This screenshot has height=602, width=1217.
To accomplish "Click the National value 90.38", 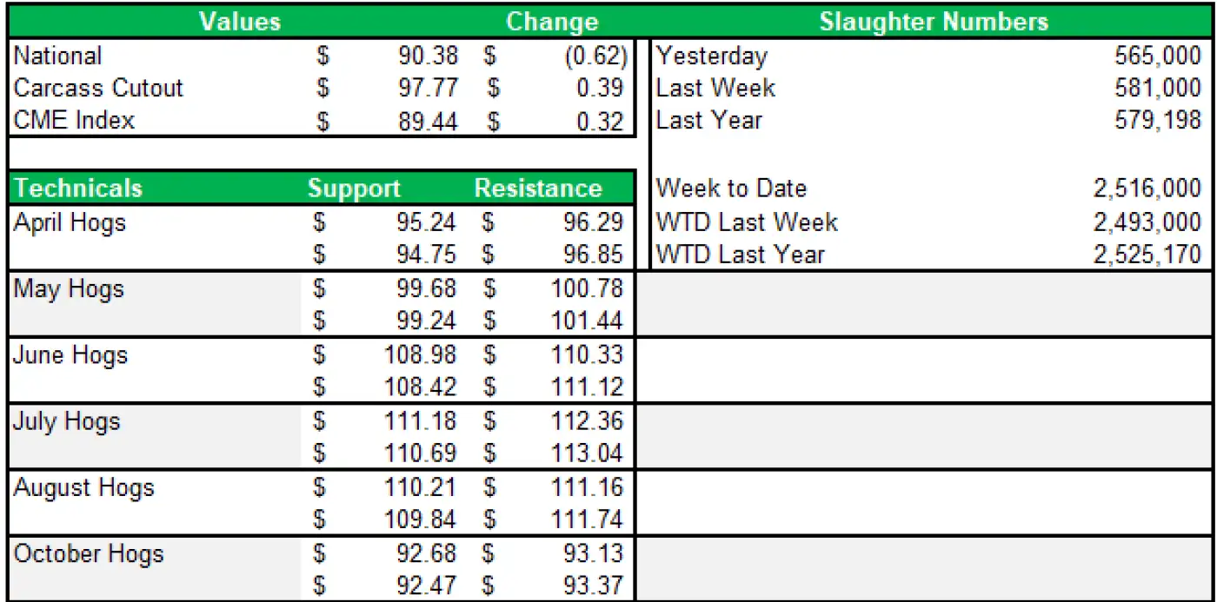I will coord(428,56).
